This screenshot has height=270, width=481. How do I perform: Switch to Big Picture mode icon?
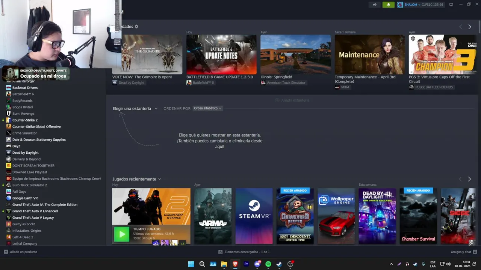click(451, 4)
